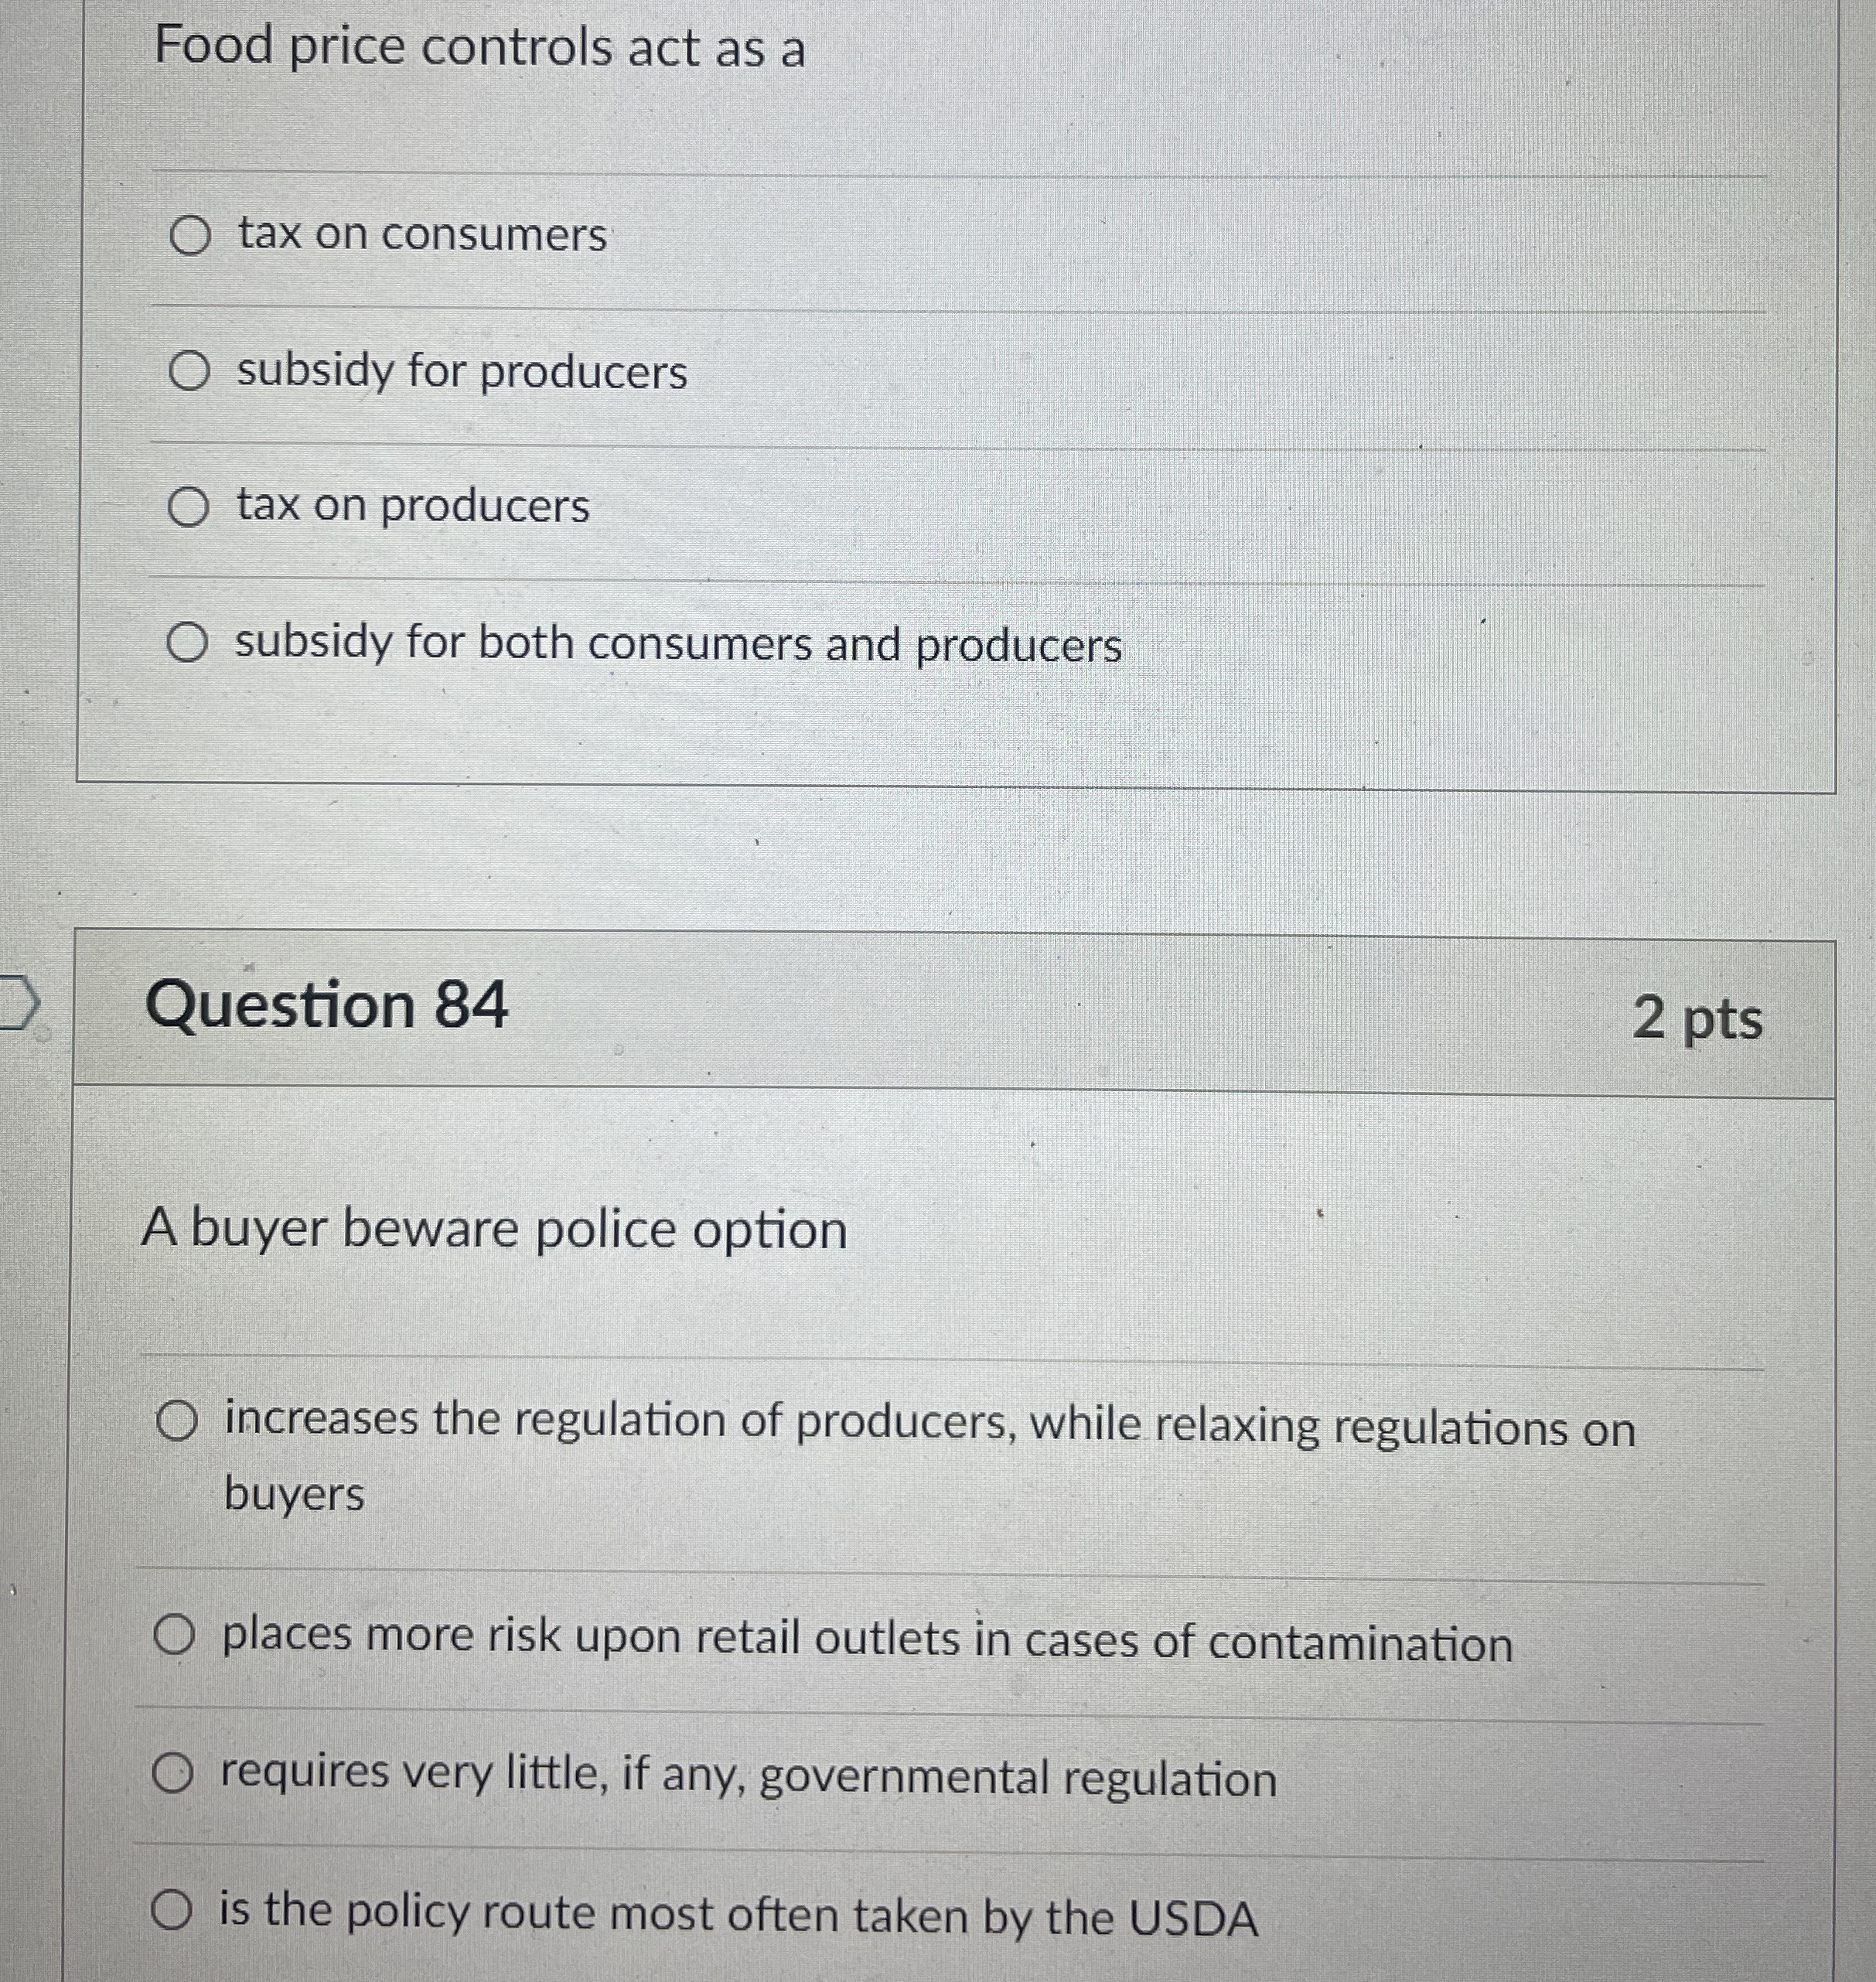Click the tax on producers answer text
Image resolution: width=1876 pixels, height=1982 pixels.
[413, 506]
